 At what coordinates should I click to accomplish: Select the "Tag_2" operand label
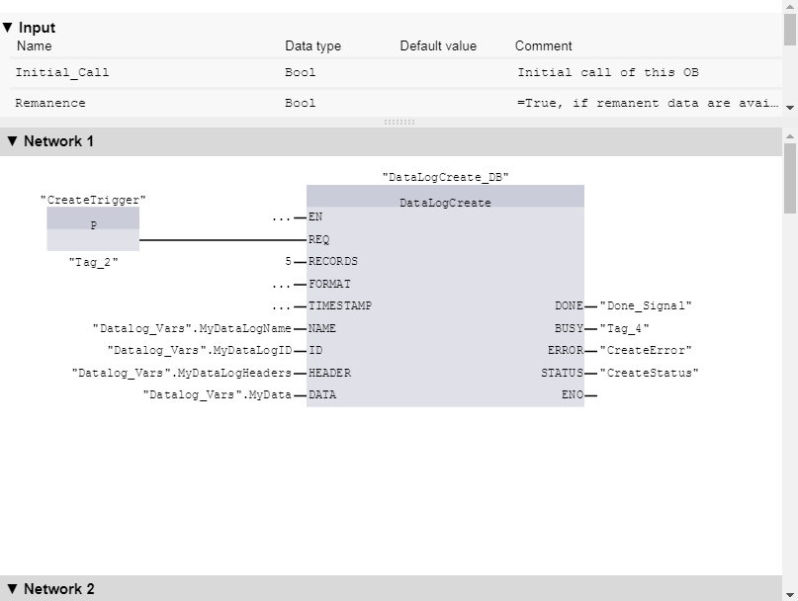tap(94, 262)
